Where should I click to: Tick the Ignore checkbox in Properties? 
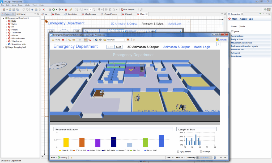tap(232, 31)
